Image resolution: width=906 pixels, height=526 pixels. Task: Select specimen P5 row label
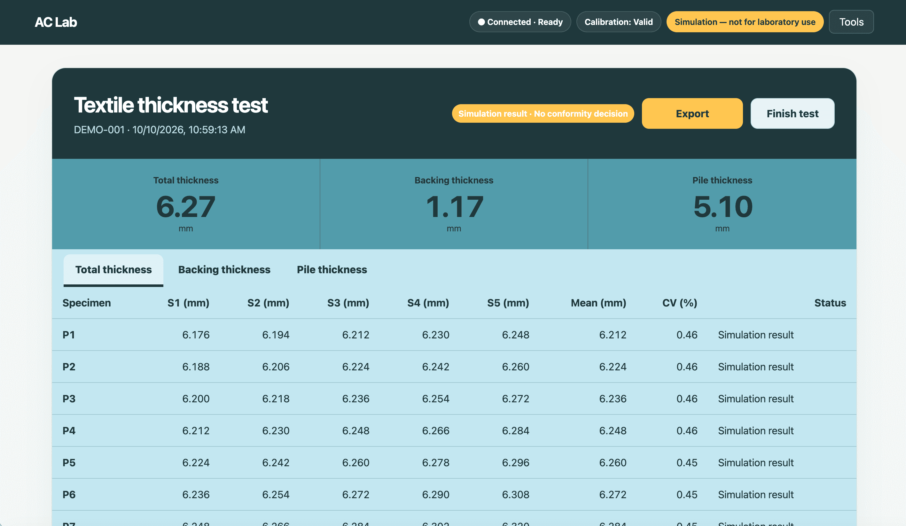coord(69,463)
